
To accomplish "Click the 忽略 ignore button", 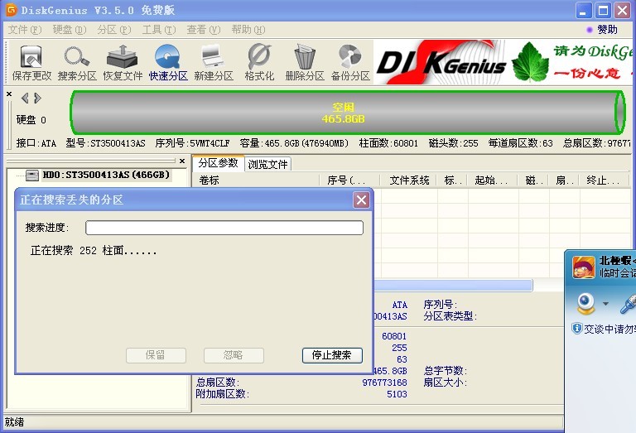I will pyautogui.click(x=234, y=355).
